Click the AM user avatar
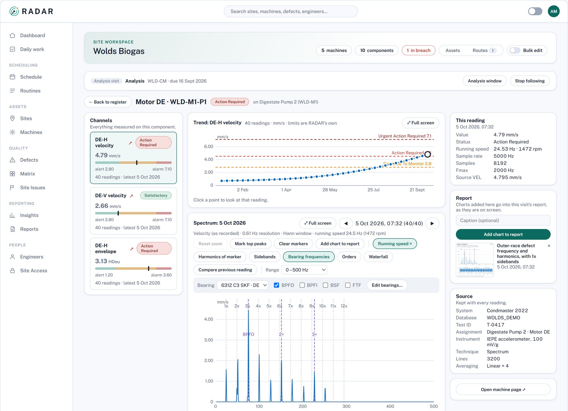 tap(553, 11)
